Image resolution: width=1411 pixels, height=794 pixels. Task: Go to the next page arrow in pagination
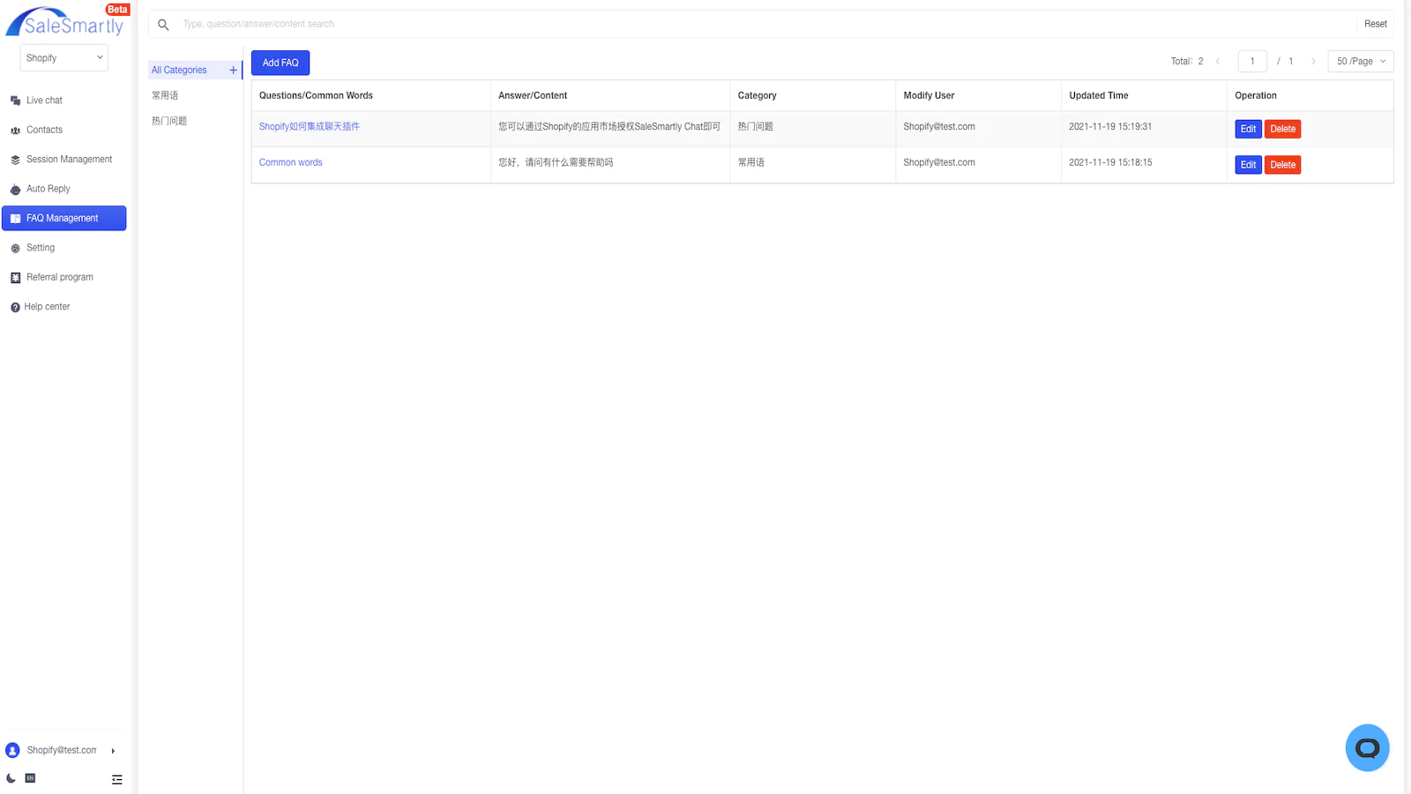[x=1313, y=62]
